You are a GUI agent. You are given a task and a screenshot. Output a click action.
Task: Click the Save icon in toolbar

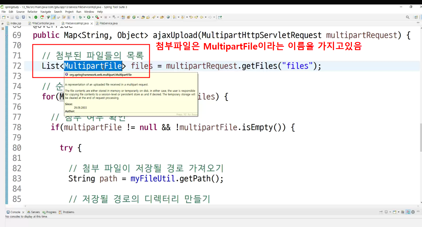click(x=12, y=17)
